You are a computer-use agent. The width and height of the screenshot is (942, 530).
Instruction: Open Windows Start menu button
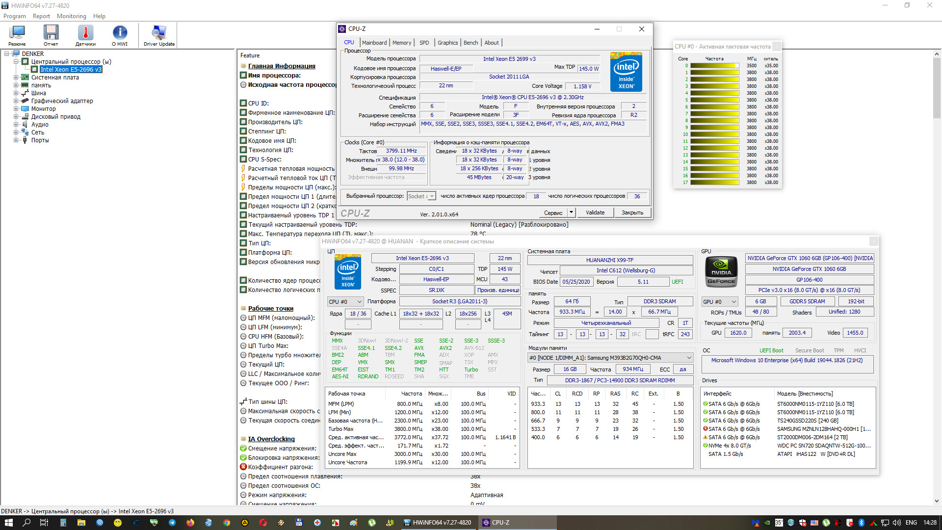click(8, 523)
